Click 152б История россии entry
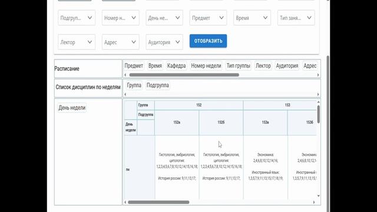The width and height of the screenshot is (377, 212). (221, 178)
